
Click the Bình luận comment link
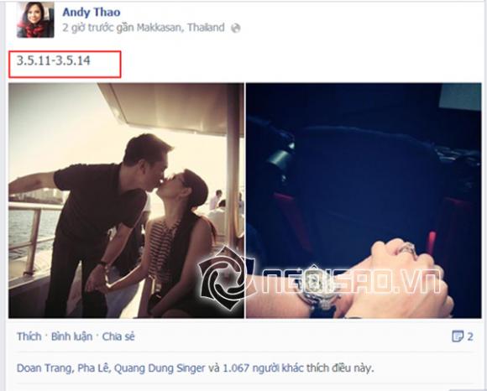pyautogui.click(x=71, y=336)
